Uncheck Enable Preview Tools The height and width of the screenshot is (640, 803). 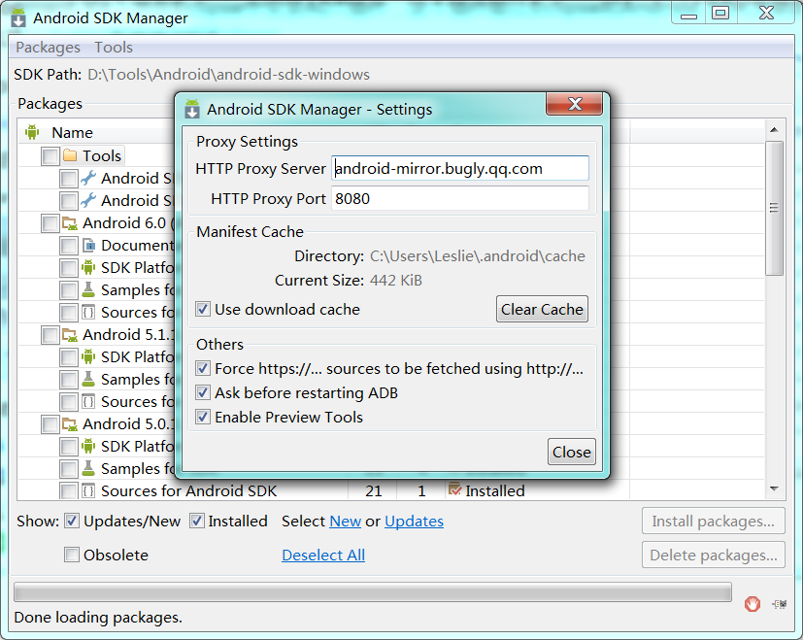click(x=203, y=417)
